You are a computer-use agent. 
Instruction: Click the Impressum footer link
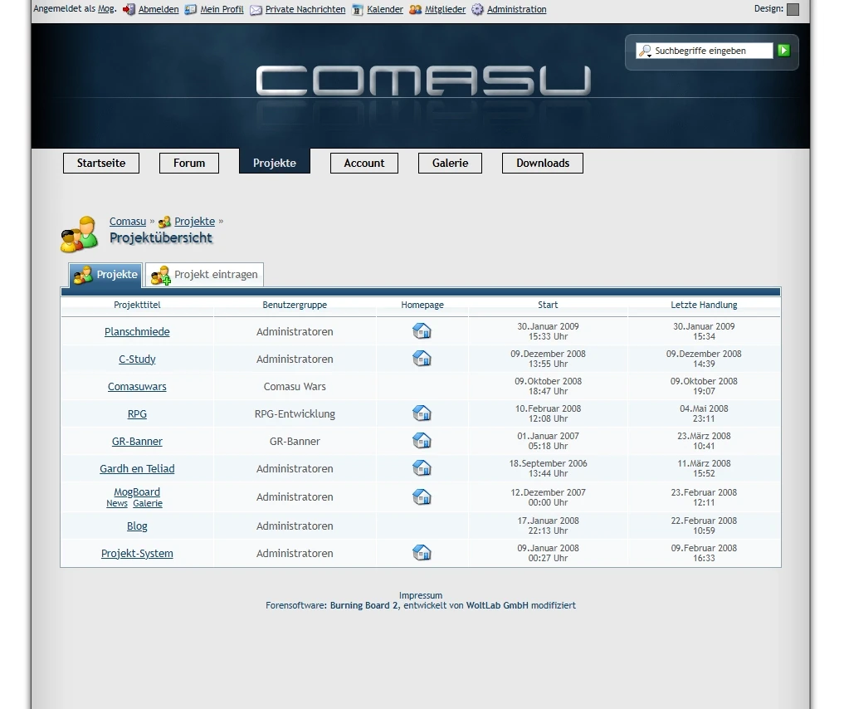click(421, 595)
